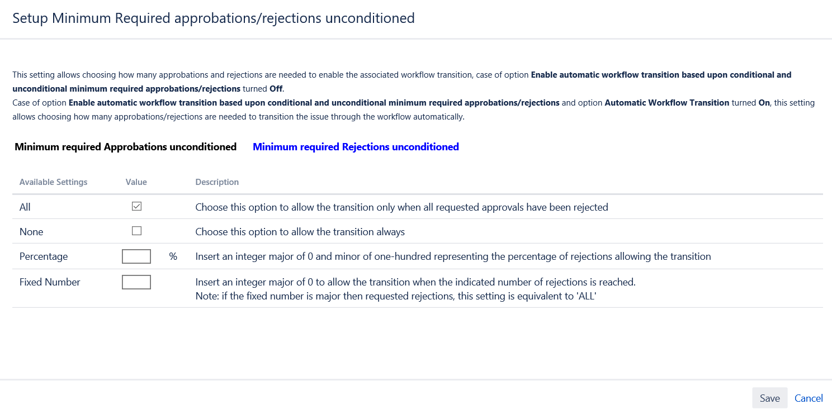Switch to Minimum required Approbations unconditioned tab
Viewport: 832px width, 414px height.
pos(125,147)
